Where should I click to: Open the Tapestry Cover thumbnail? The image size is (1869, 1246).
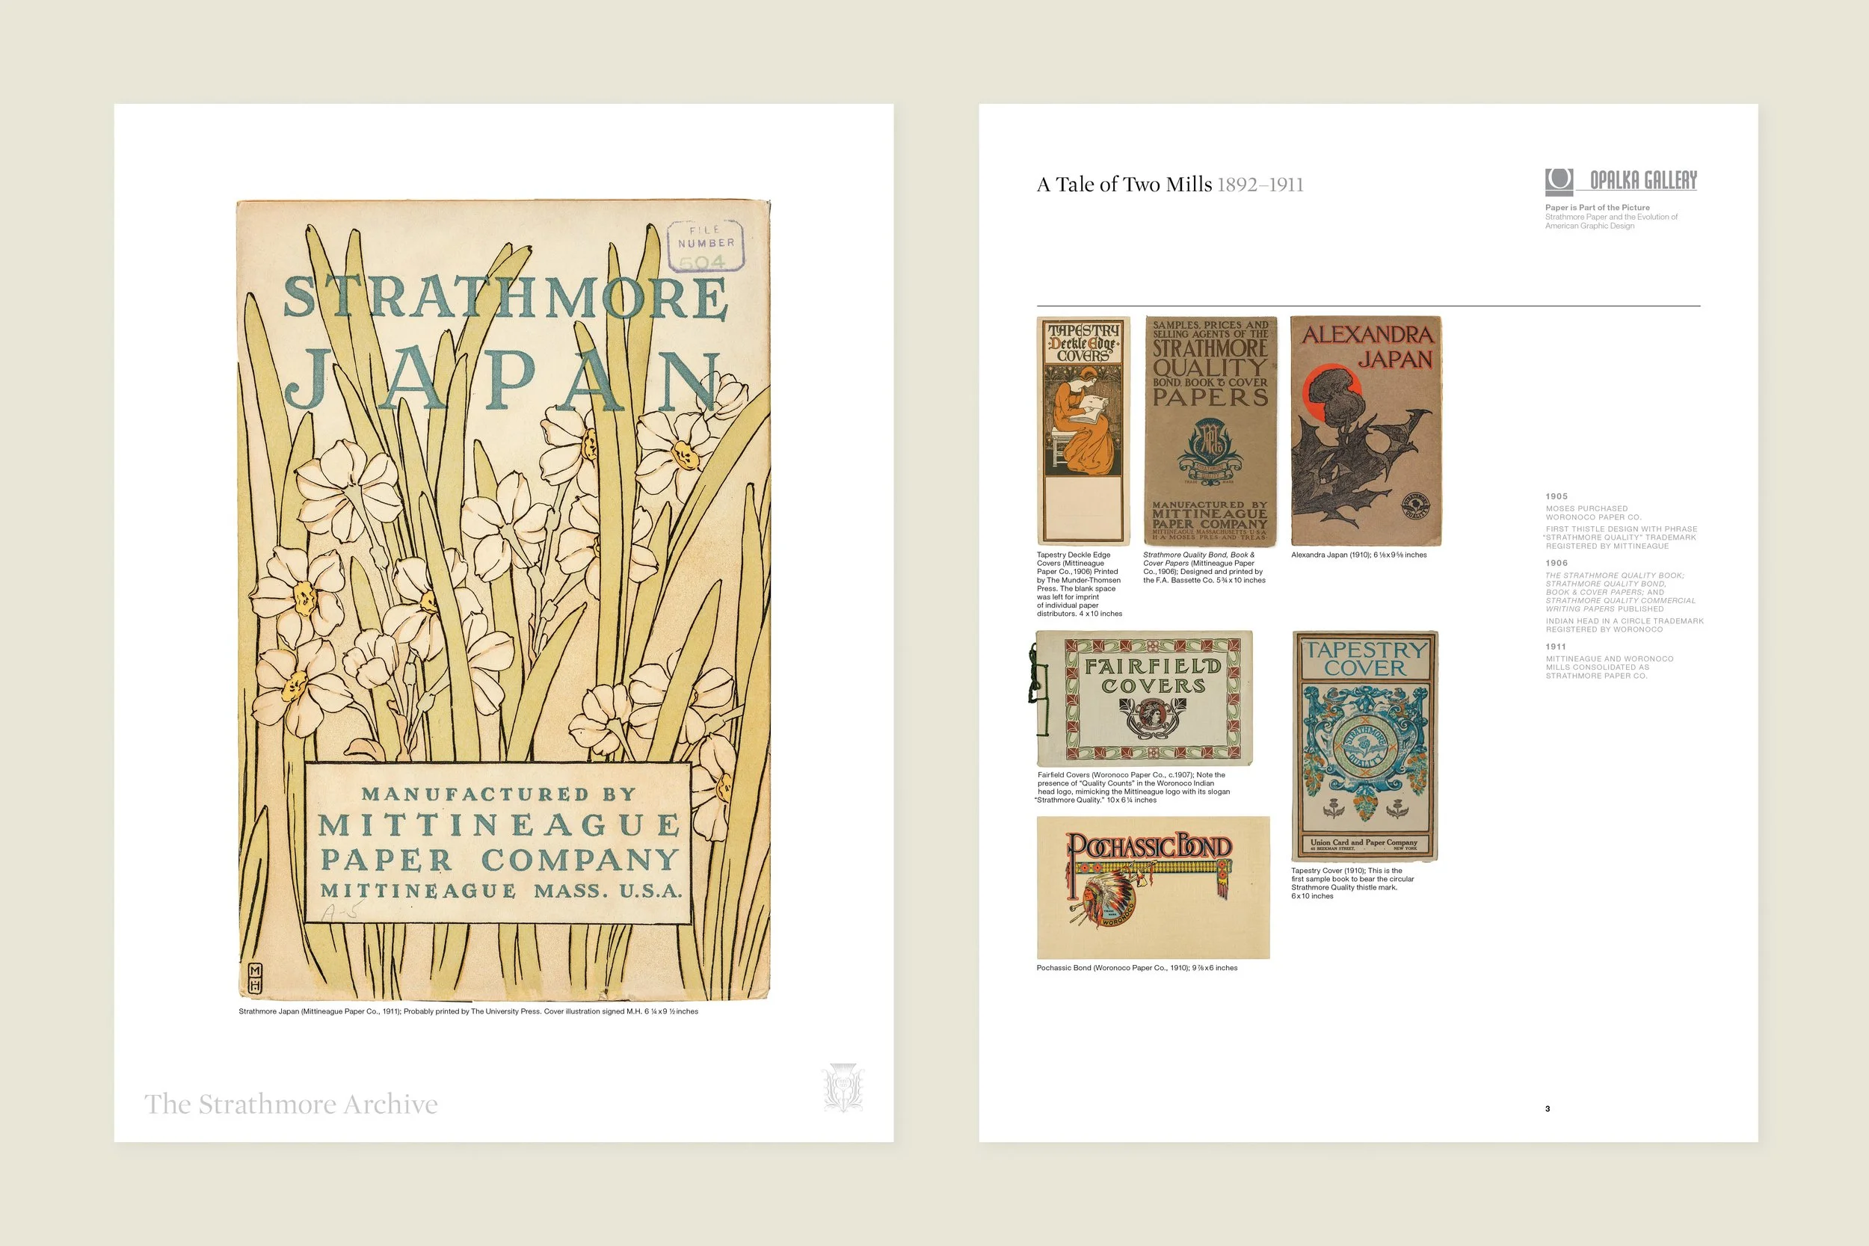click(x=1365, y=746)
